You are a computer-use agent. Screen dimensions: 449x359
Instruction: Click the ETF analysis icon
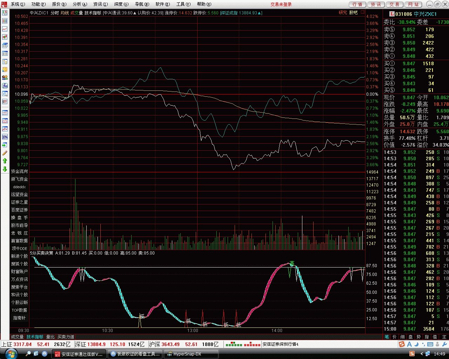point(5,102)
